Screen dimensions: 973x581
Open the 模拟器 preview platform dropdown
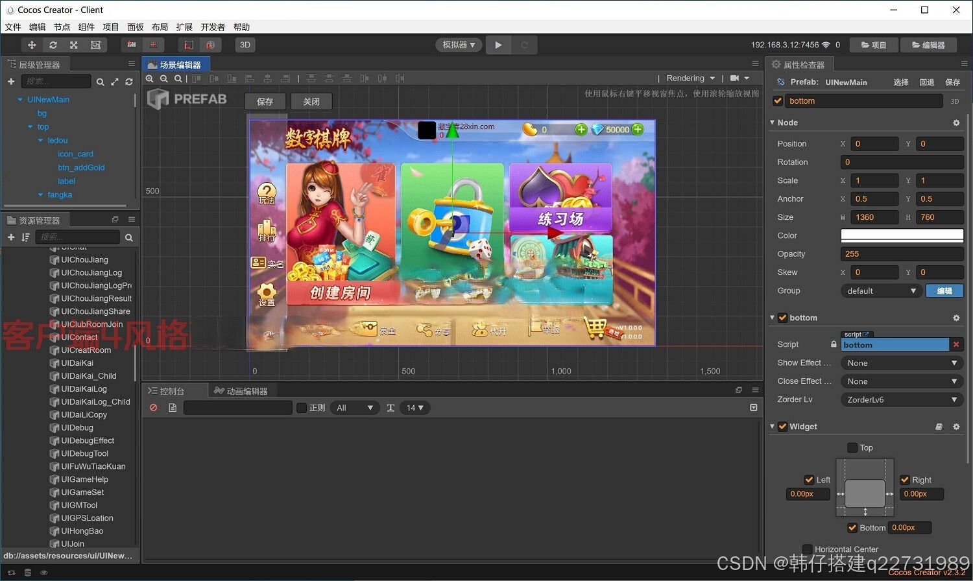[459, 45]
